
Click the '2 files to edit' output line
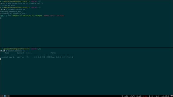pyautogui.click(x=8, y=5)
